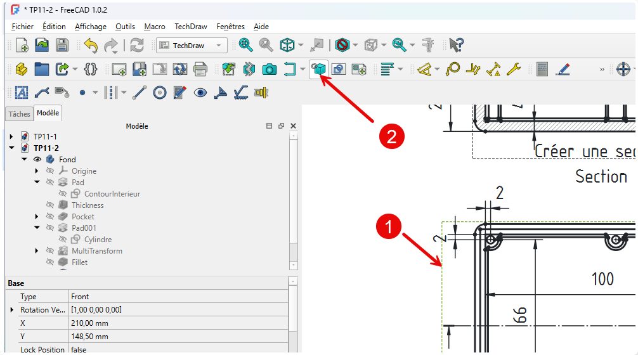Click the wrench icon in the dimension toolbar
The height and width of the screenshot is (355, 638).
[513, 69]
